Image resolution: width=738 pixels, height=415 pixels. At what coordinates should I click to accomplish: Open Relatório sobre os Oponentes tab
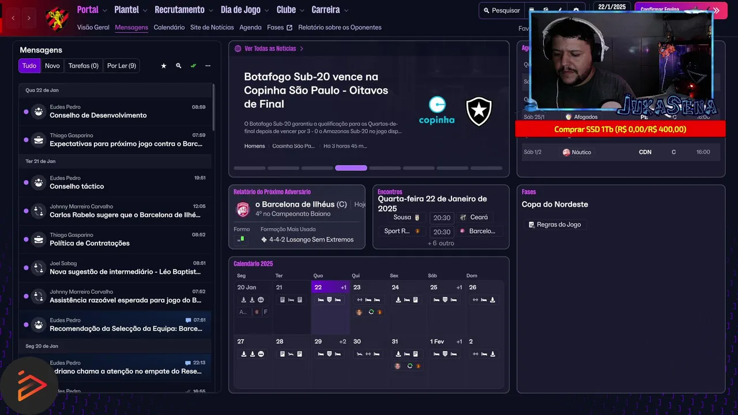[340, 27]
